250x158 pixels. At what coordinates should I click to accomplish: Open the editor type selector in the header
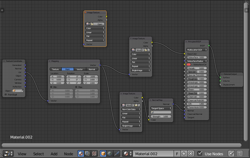click(x=8, y=154)
